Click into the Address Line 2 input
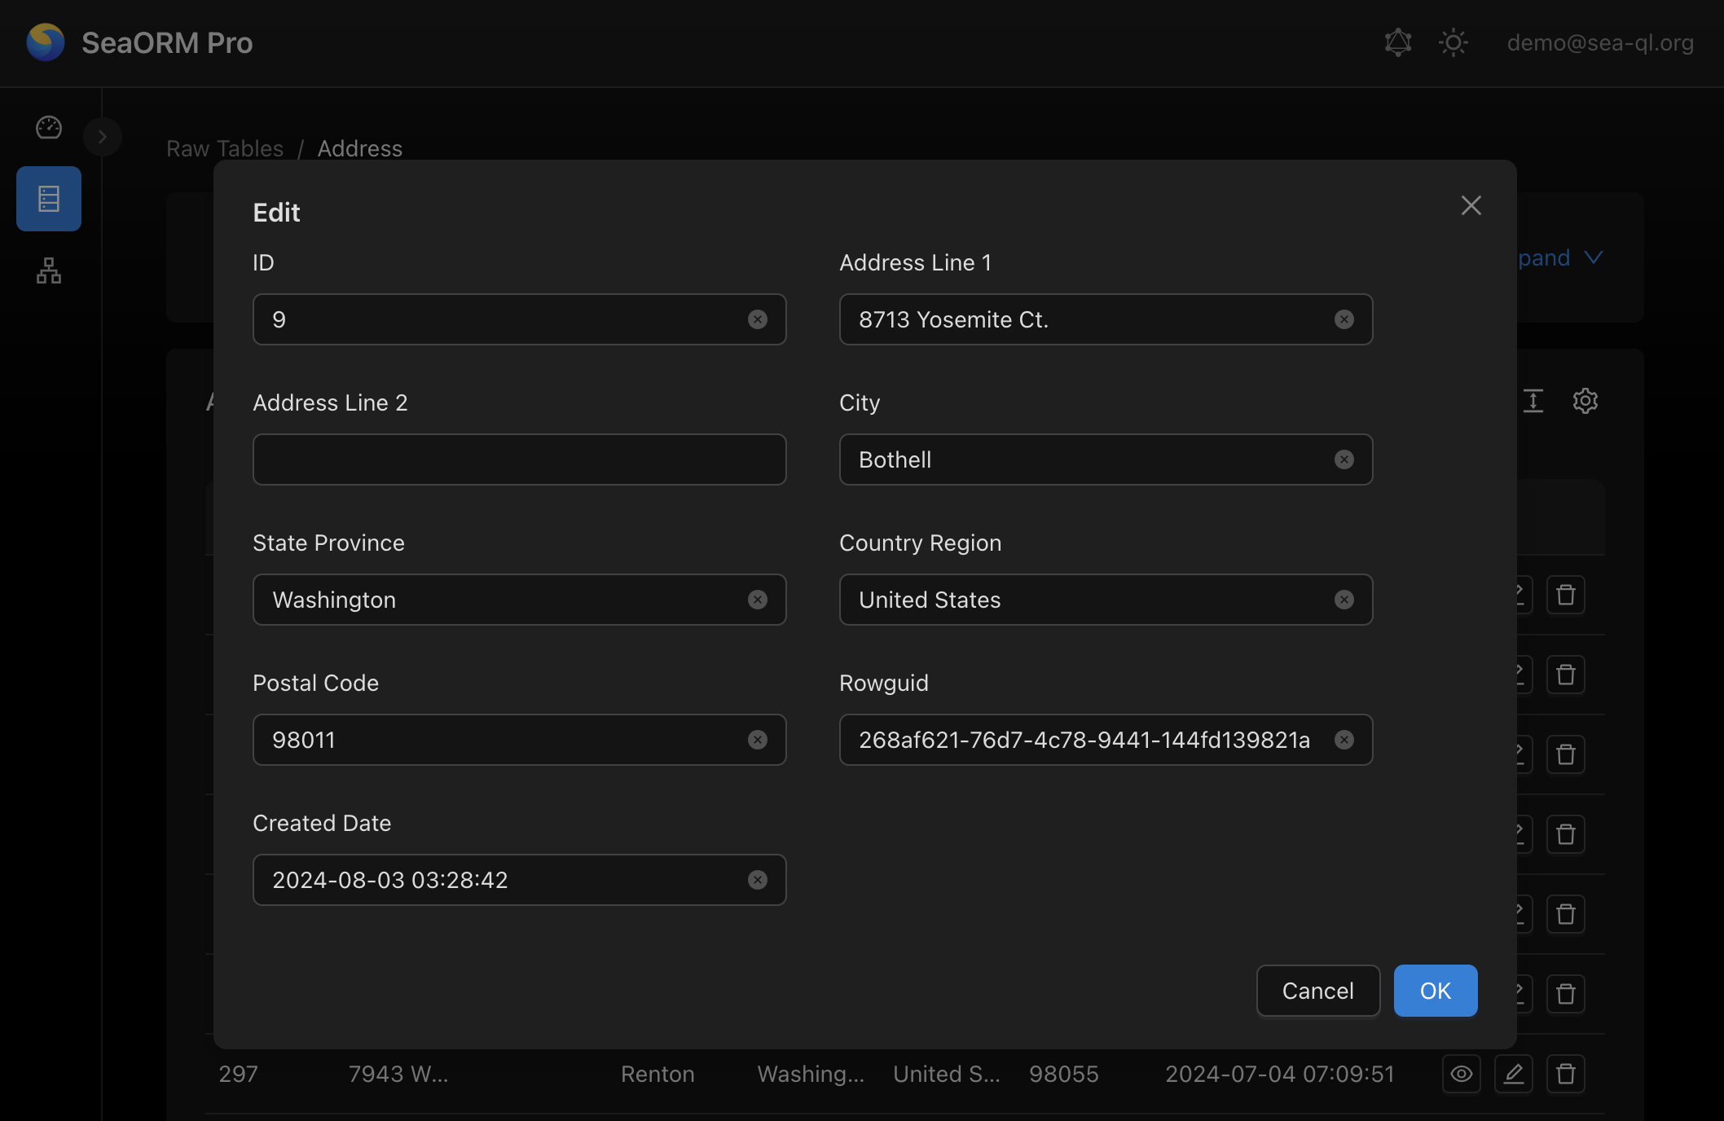This screenshot has height=1121, width=1724. point(519,459)
